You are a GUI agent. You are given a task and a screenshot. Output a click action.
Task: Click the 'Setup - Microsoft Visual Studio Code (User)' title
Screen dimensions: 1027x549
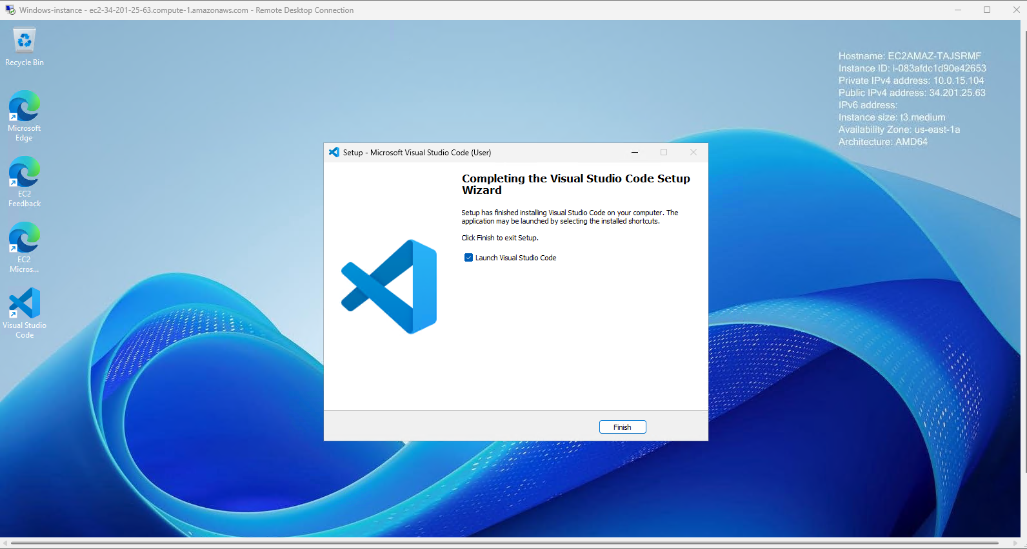click(417, 153)
